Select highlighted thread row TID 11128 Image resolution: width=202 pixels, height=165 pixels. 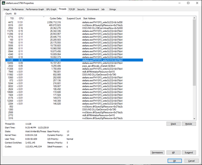[74, 60]
